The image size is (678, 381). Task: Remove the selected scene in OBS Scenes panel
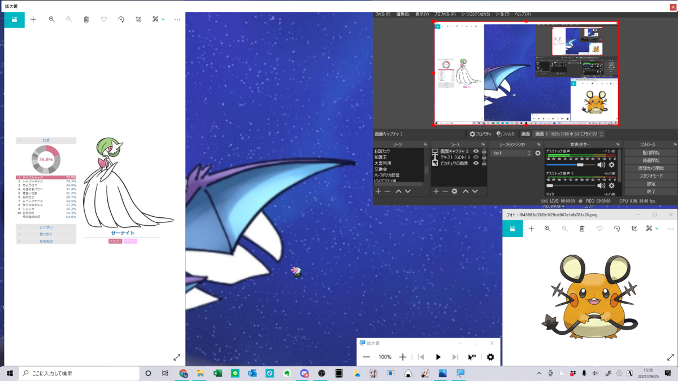388,191
